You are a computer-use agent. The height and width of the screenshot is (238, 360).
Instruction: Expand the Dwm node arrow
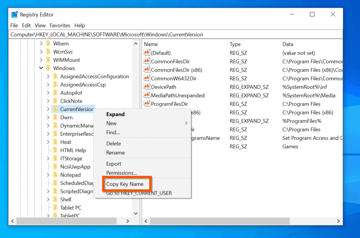[48, 117]
